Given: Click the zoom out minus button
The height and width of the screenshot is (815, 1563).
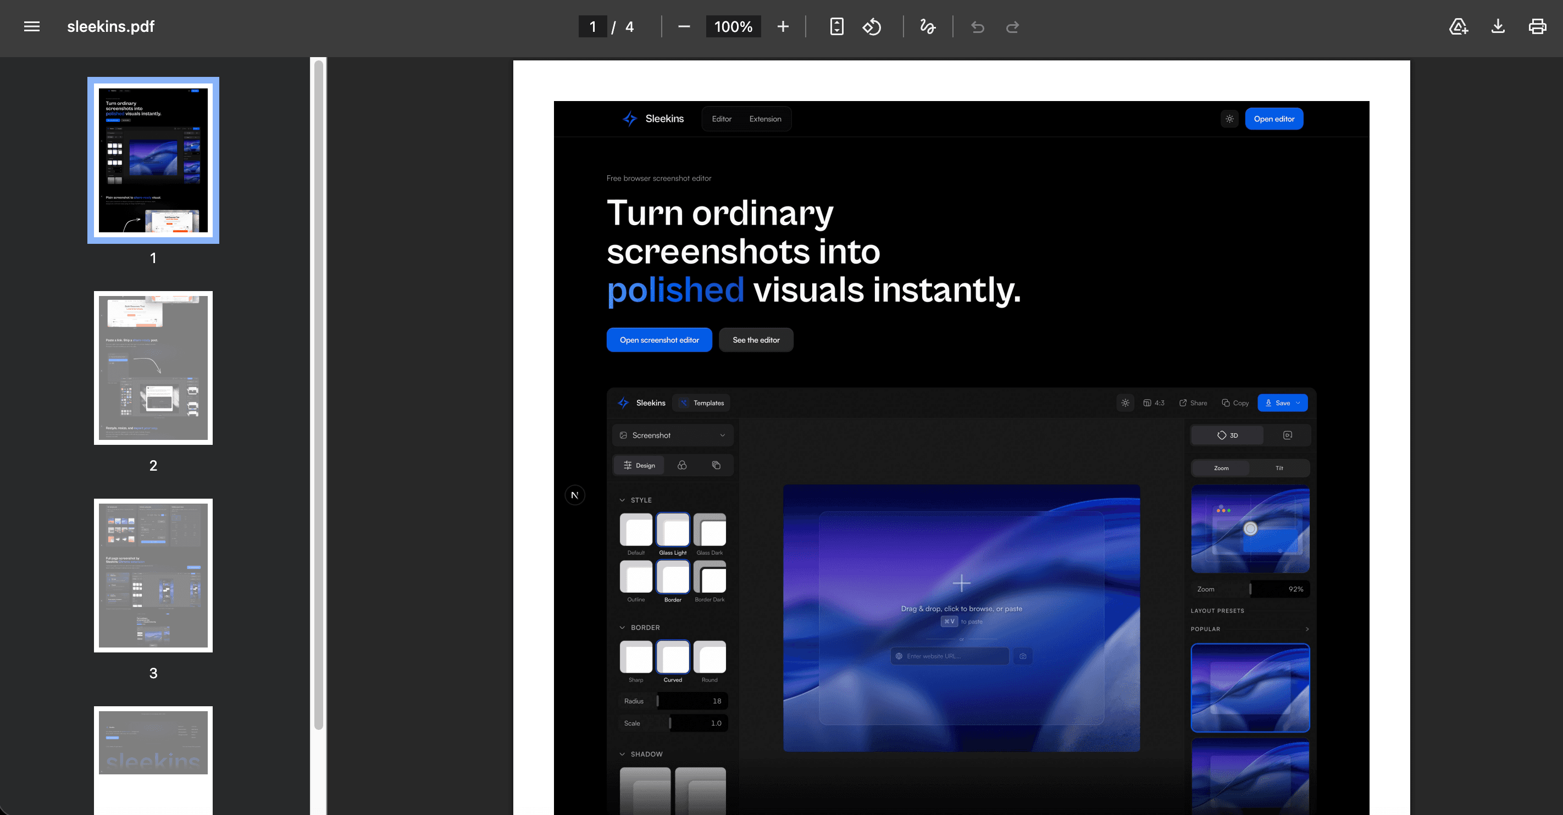Looking at the screenshot, I should point(684,27).
